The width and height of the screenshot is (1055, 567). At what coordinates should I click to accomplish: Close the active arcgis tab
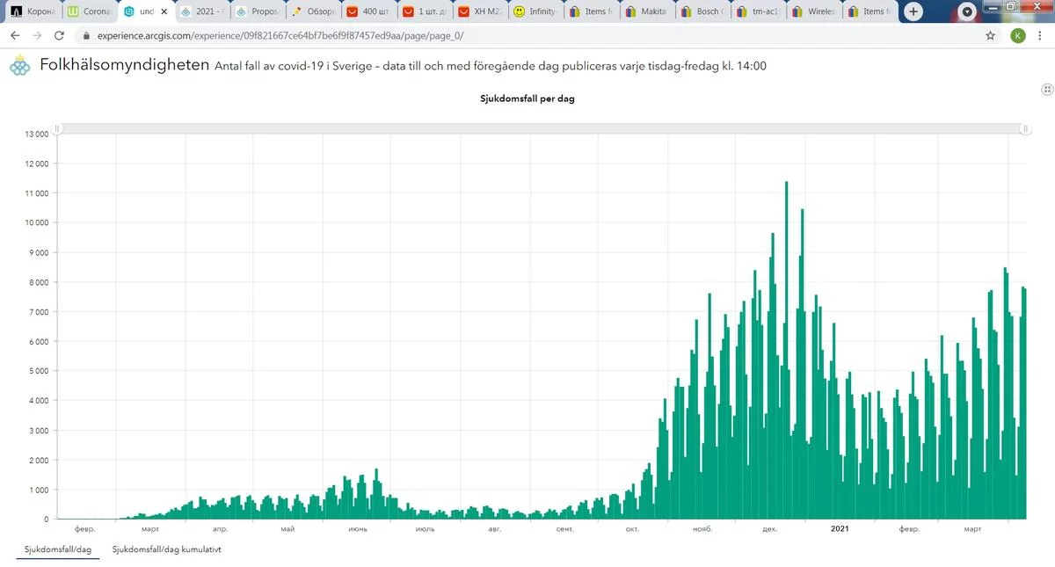click(x=164, y=12)
